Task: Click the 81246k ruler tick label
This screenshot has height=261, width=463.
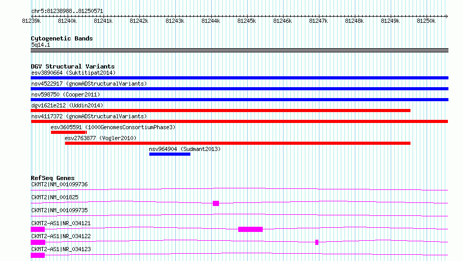Action: point(282,21)
